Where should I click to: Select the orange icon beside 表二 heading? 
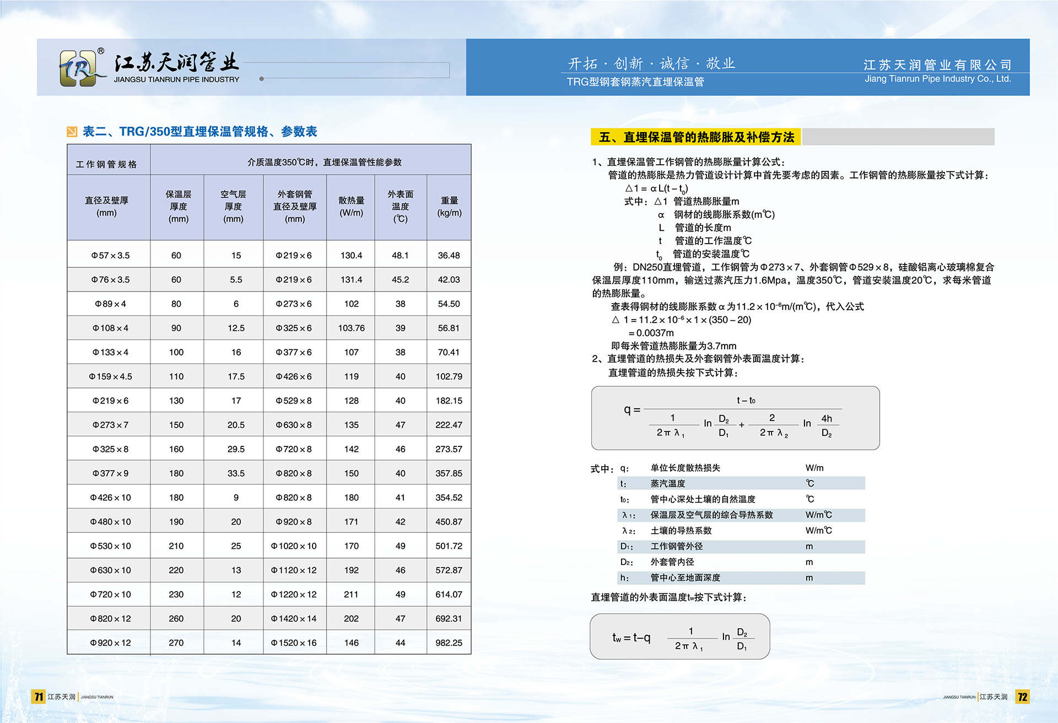tap(72, 132)
